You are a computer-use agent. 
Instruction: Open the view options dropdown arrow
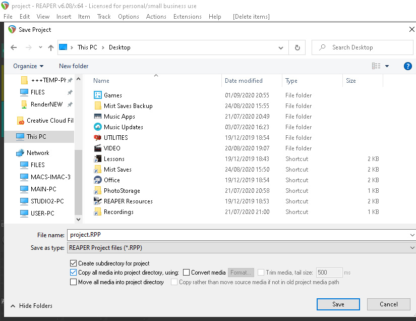tap(387, 66)
